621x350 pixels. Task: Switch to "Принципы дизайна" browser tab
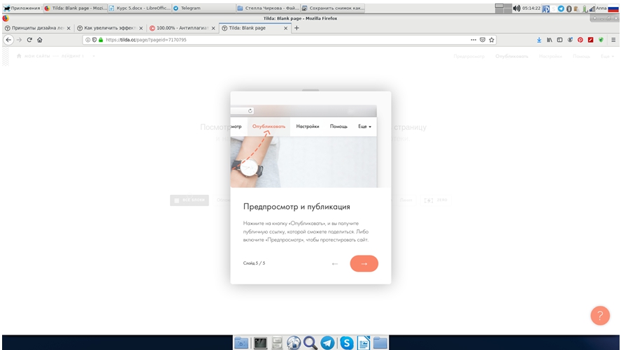click(34, 28)
